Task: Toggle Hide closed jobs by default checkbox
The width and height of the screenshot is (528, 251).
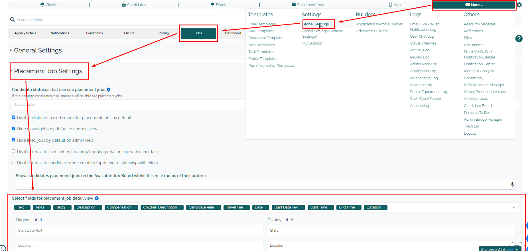Action: point(14,129)
